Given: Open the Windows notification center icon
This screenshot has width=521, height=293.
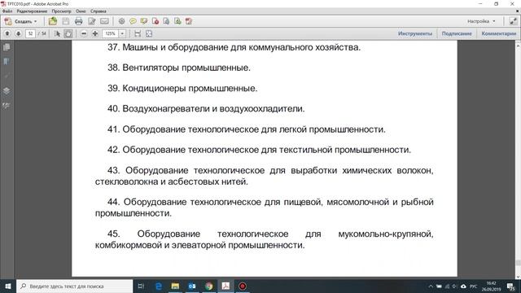Looking at the screenshot, I should click(x=511, y=286).
